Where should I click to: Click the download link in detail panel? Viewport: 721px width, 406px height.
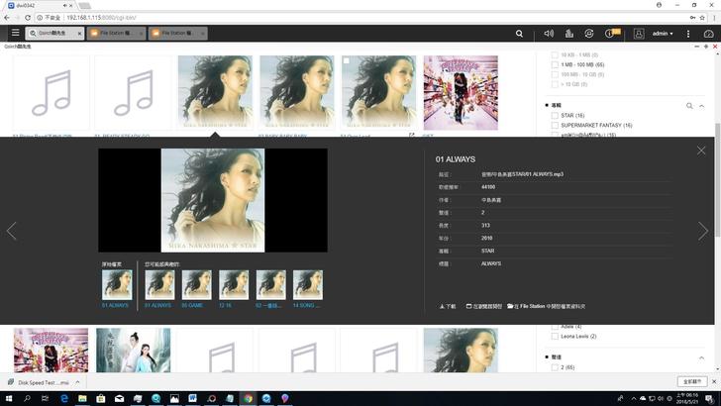[x=448, y=306]
